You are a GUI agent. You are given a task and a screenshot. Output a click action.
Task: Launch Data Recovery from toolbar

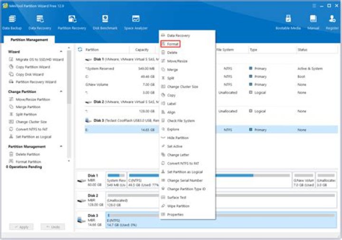[x=40, y=22]
